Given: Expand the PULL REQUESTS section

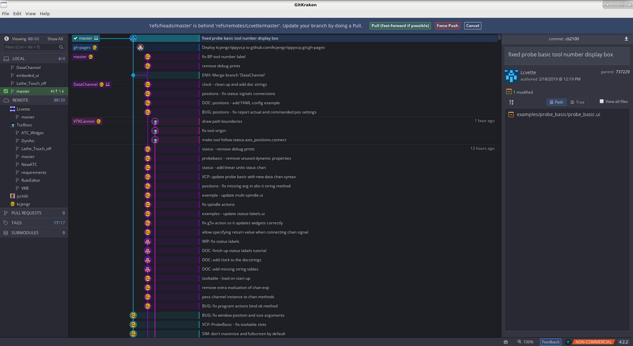Looking at the screenshot, I should 34,213.
